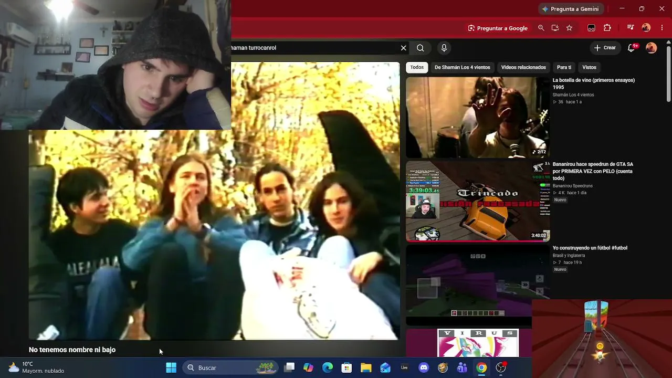
Task: Click the YouTube search text field
Action: pos(314,48)
